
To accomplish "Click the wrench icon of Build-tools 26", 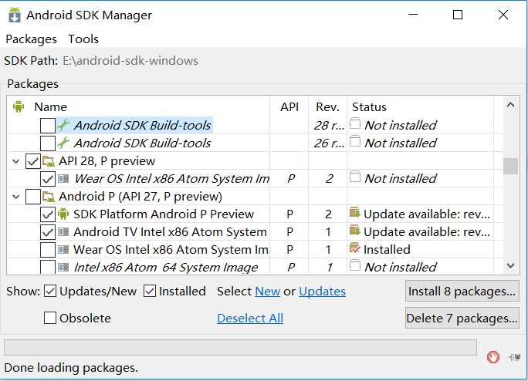I will click(63, 143).
